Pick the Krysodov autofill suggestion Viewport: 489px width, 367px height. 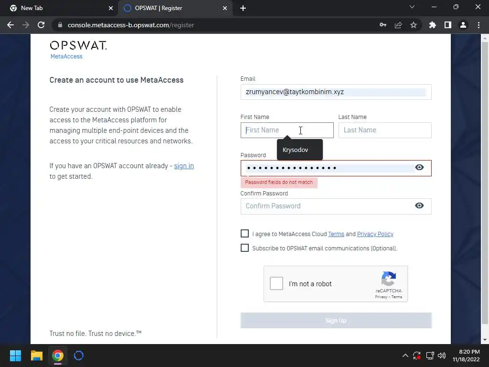tap(300, 150)
